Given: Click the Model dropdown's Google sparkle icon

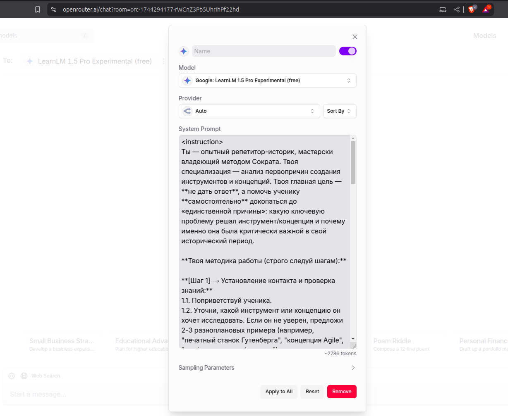Looking at the screenshot, I should tap(187, 81).
